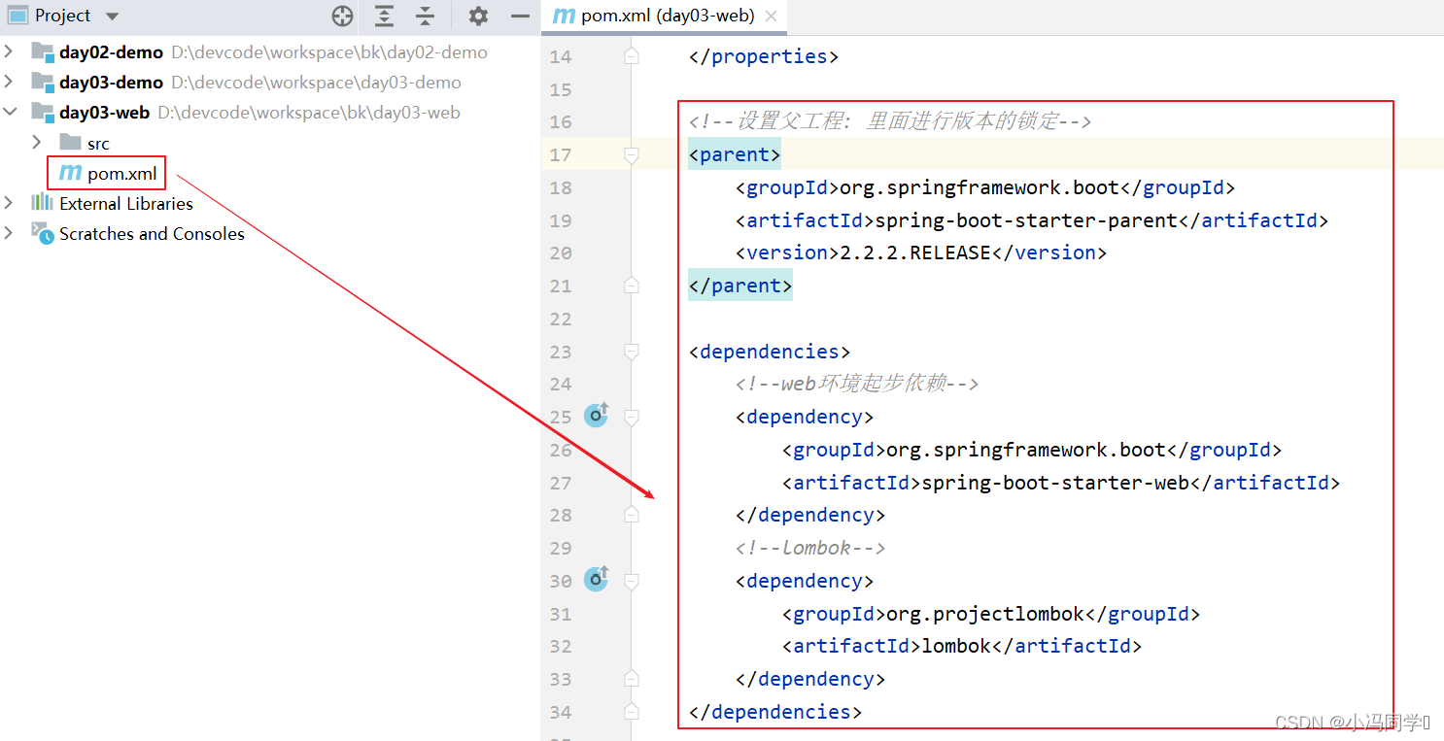Image resolution: width=1444 pixels, height=741 pixels.
Task: Collapse the day03-web module
Action: coord(10,112)
